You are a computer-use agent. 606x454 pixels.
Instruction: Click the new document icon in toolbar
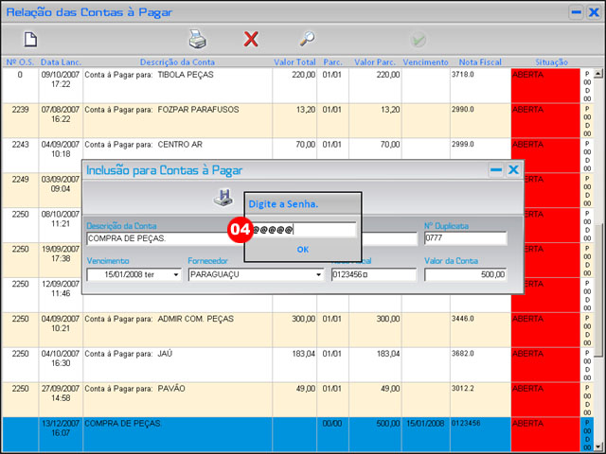(x=30, y=40)
